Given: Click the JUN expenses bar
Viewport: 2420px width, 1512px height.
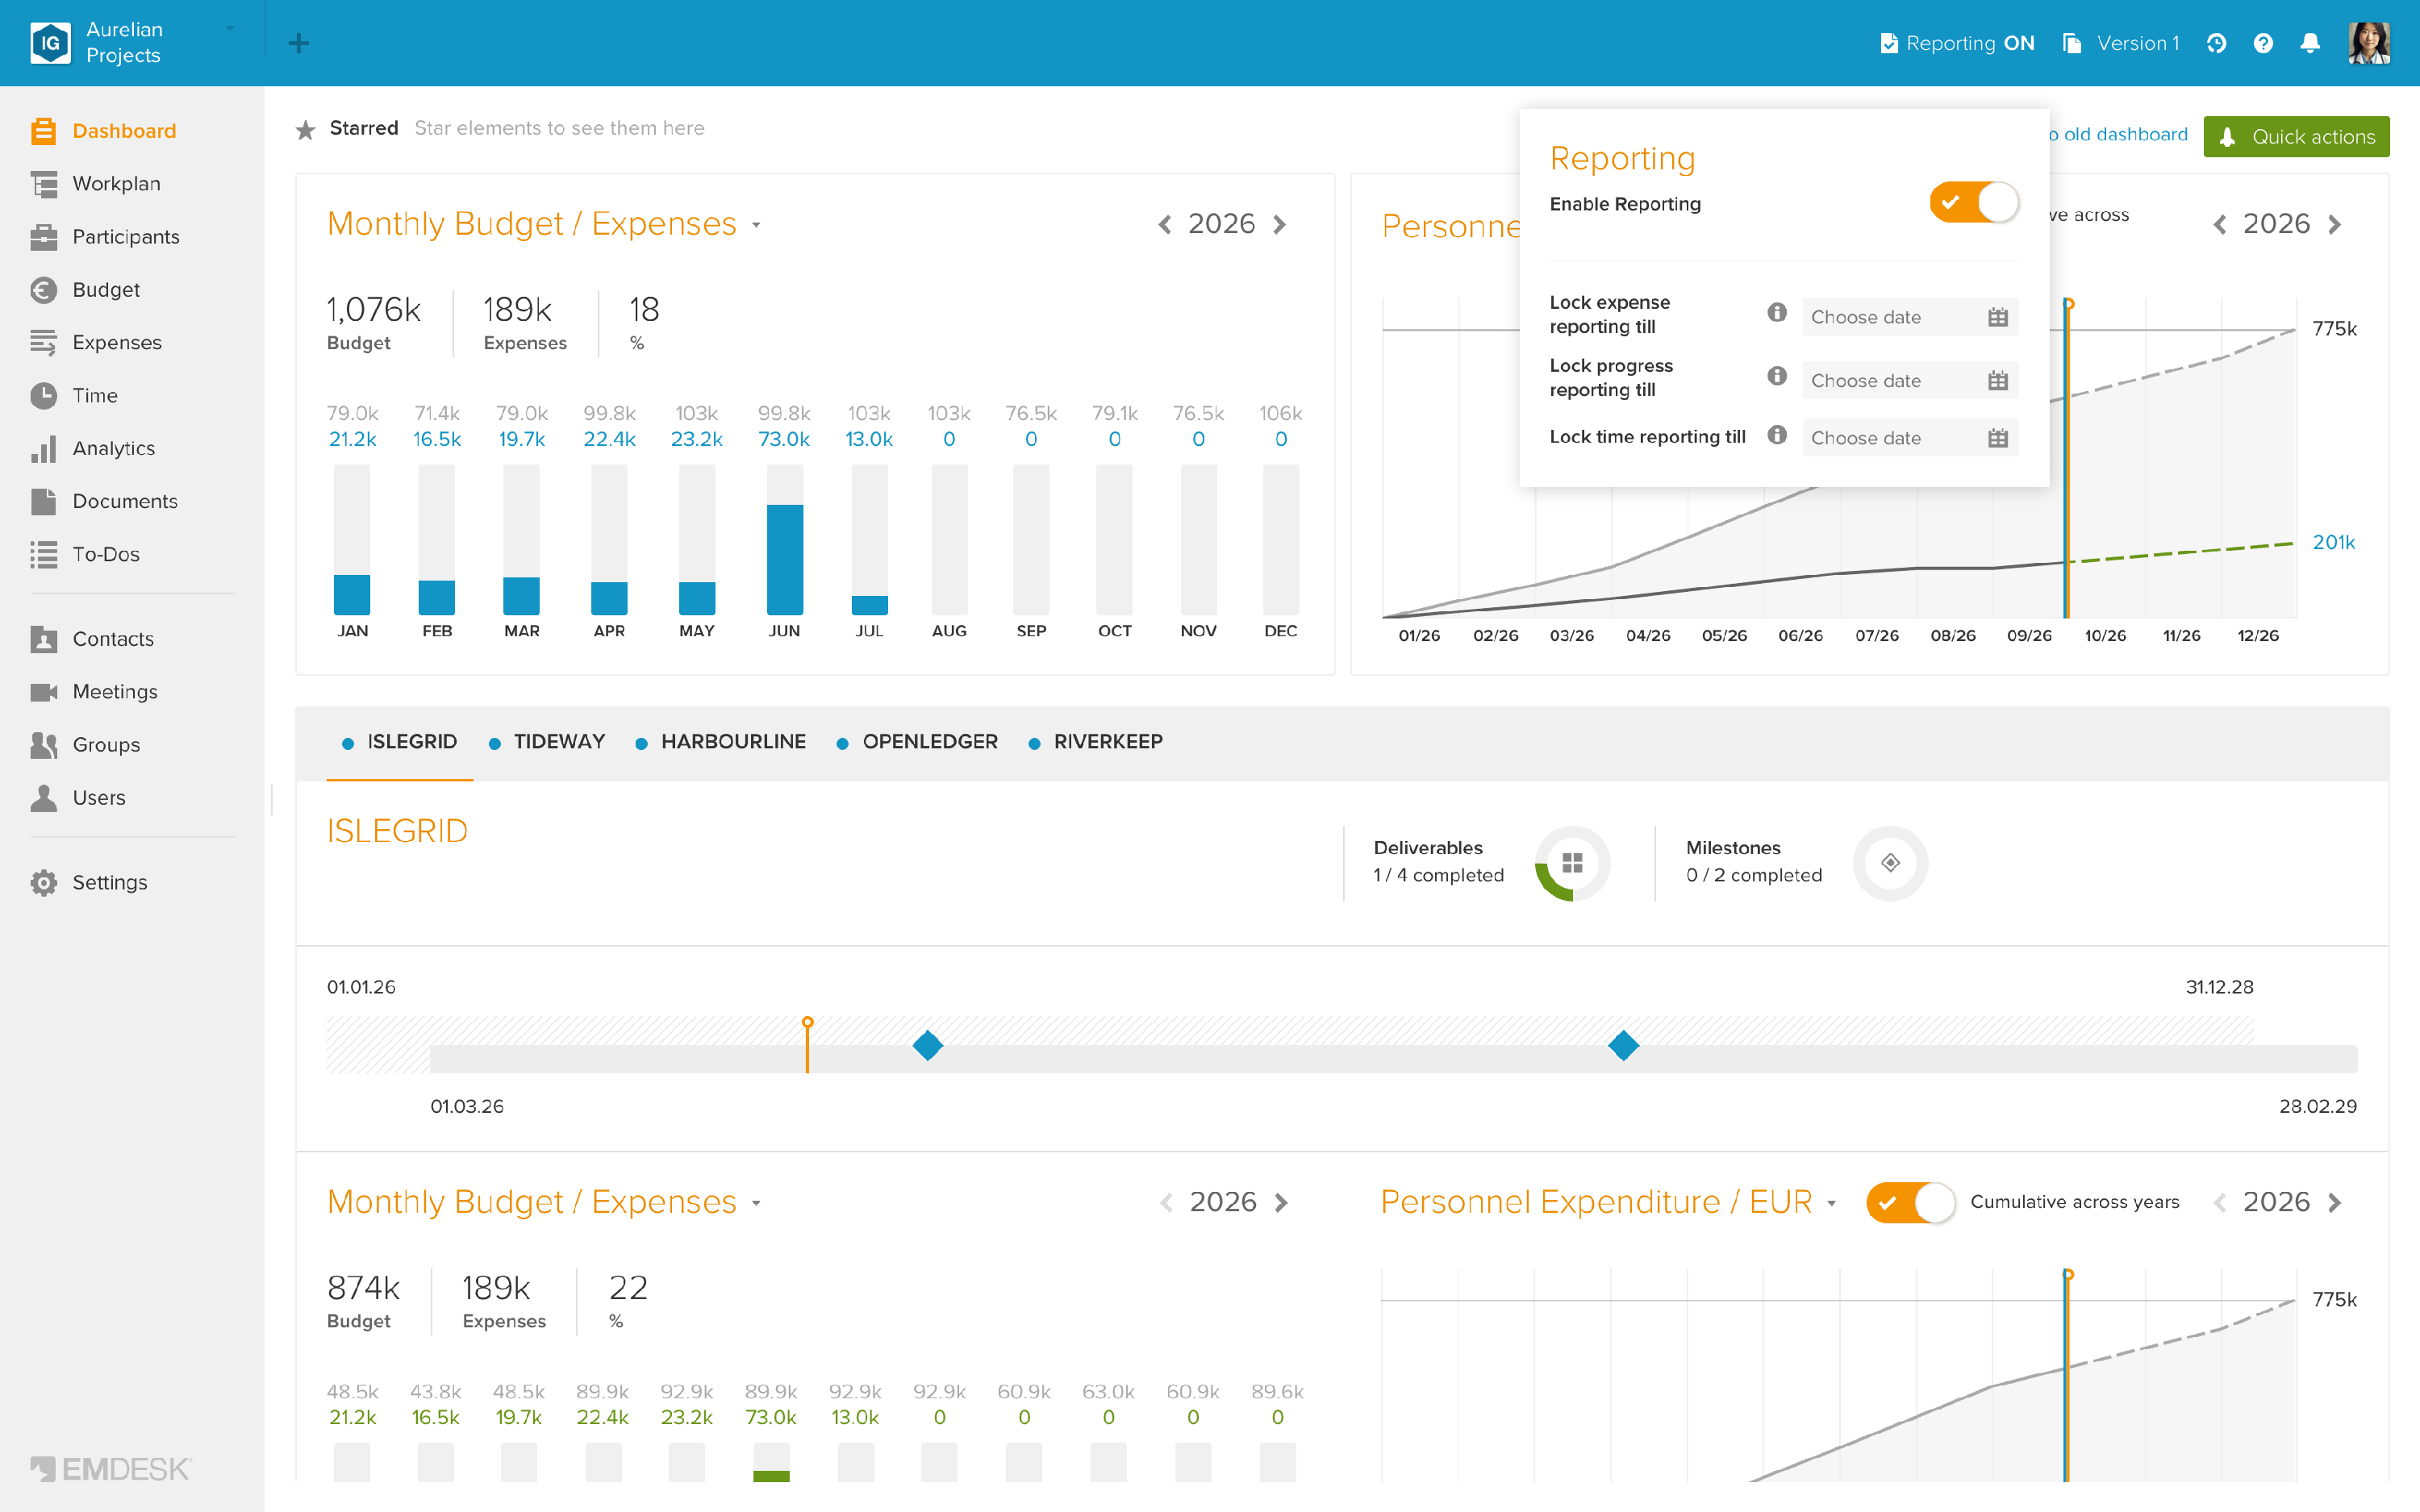Looking at the screenshot, I should pyautogui.click(x=785, y=559).
